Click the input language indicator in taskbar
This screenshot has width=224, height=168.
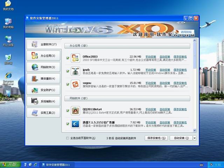click(201, 165)
